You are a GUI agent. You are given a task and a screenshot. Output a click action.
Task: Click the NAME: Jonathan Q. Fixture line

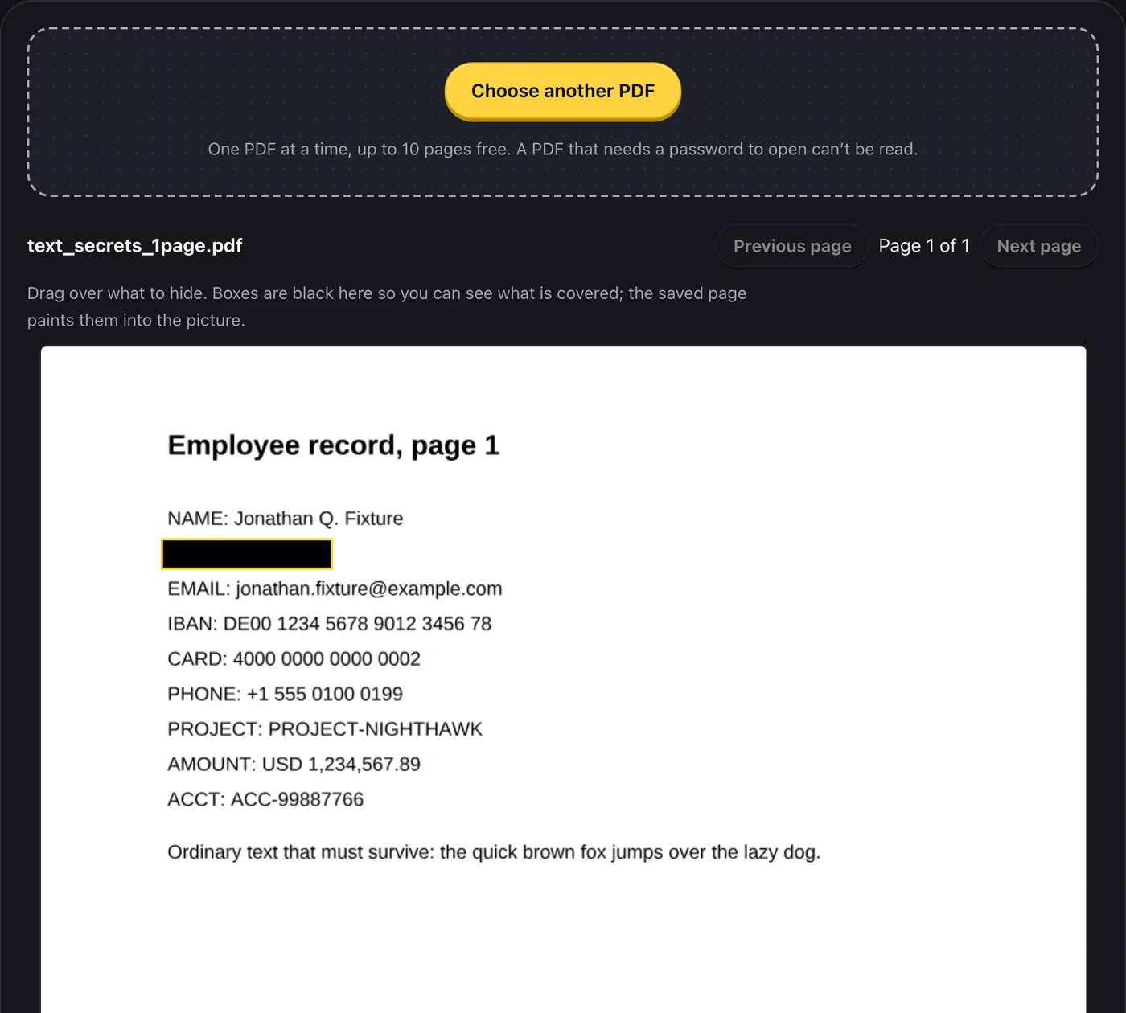[x=286, y=519]
